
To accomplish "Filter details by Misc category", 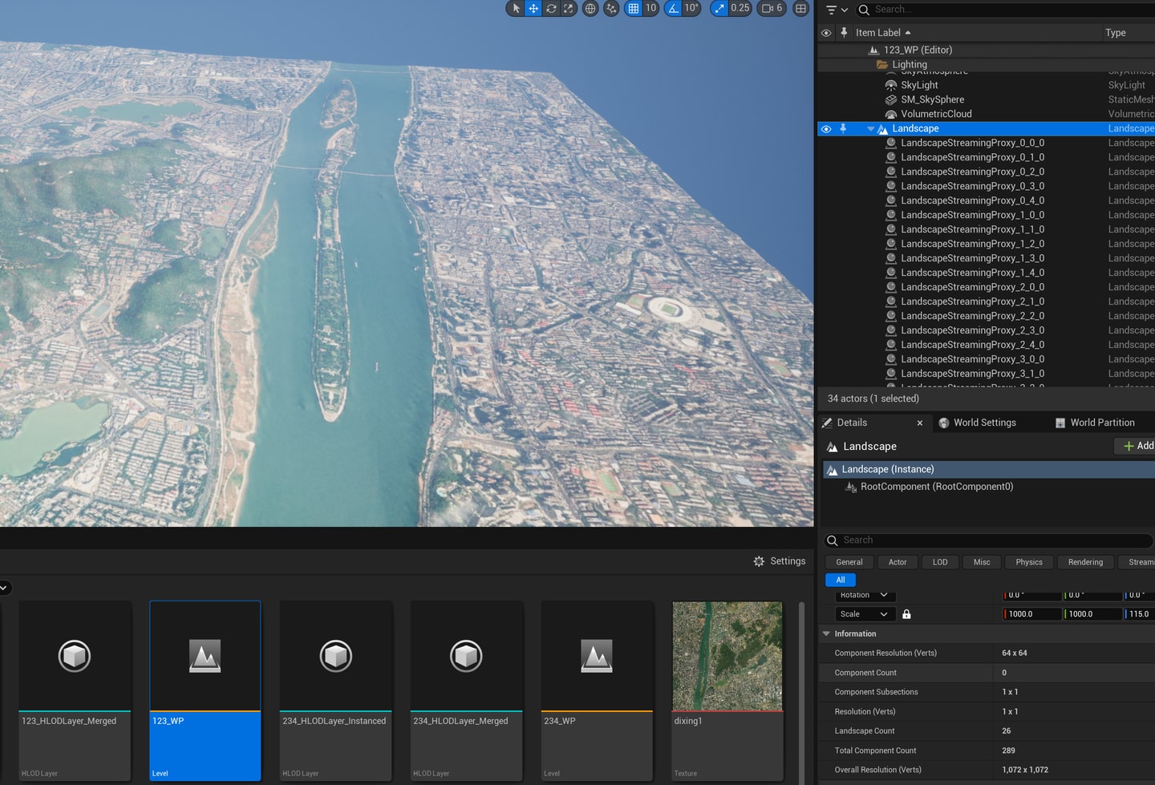I will pos(982,562).
